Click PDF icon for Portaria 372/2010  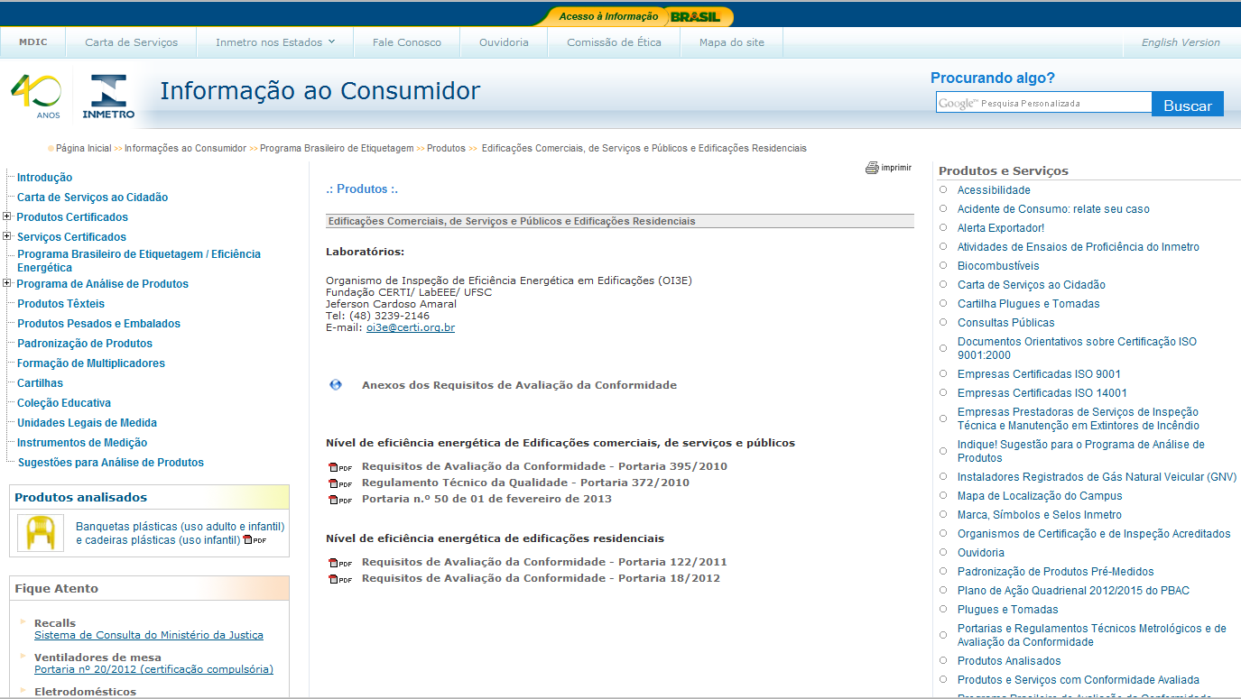tap(339, 483)
